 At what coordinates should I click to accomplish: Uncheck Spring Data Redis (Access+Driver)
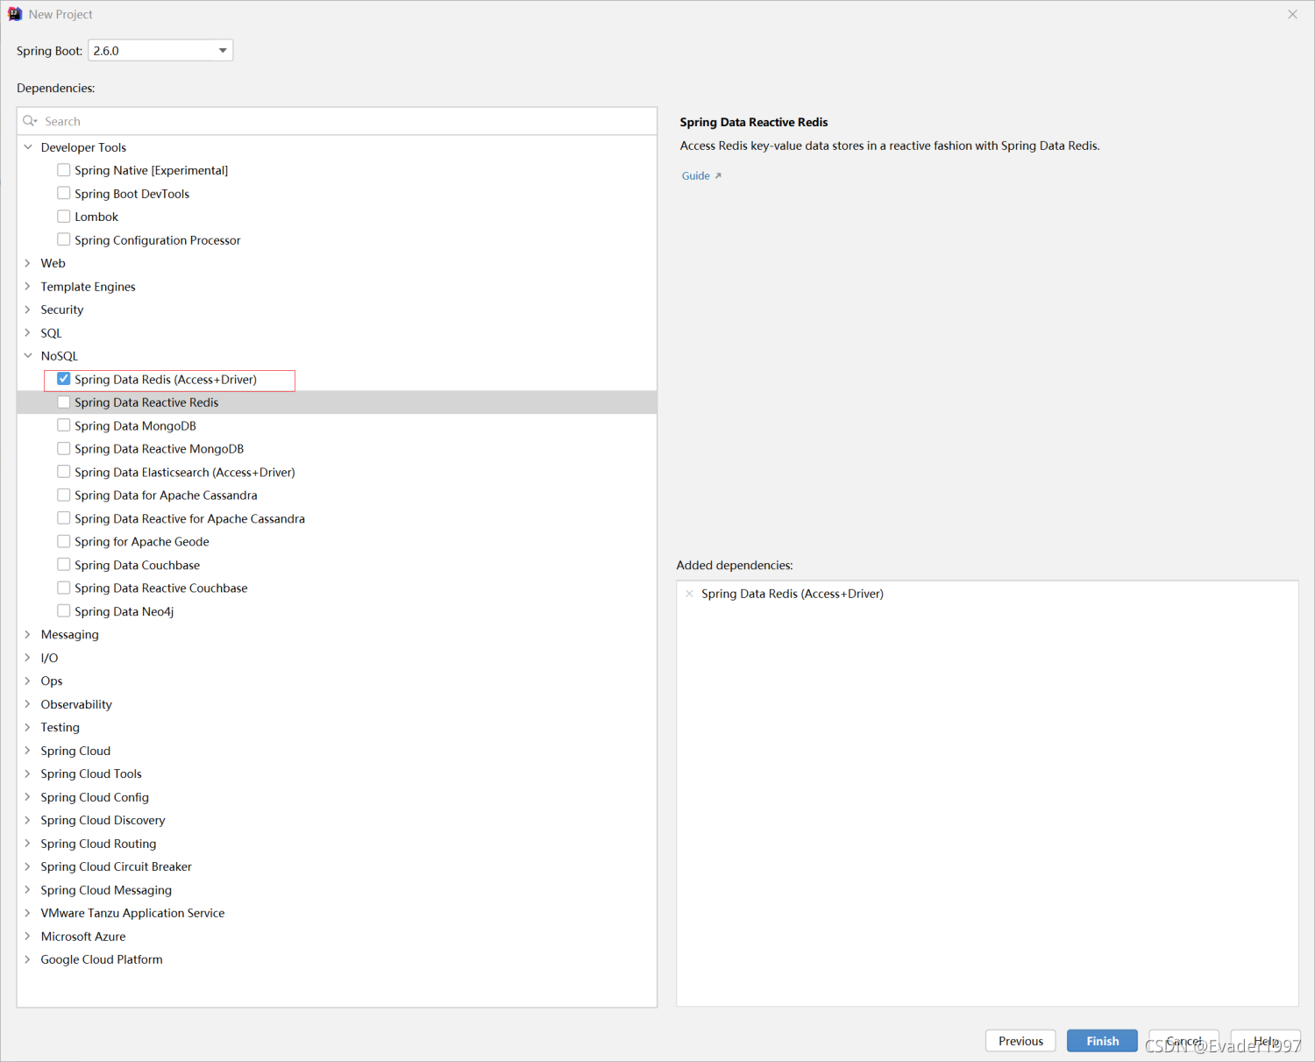[x=64, y=379]
